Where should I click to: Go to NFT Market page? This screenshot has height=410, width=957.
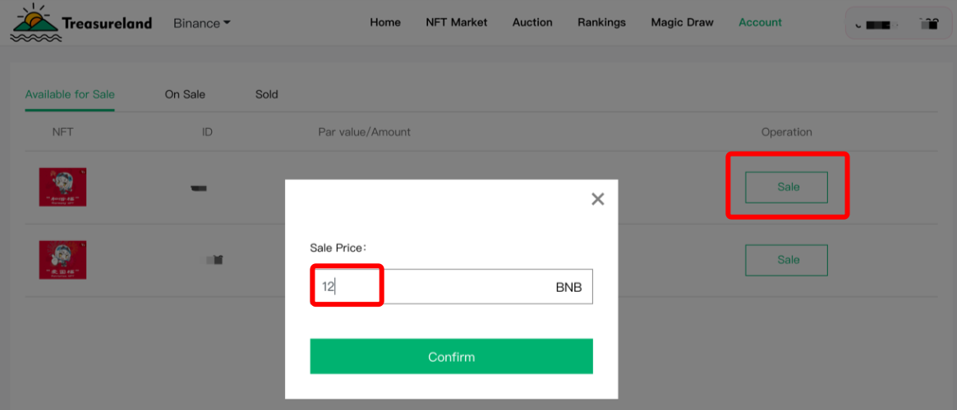click(x=456, y=22)
